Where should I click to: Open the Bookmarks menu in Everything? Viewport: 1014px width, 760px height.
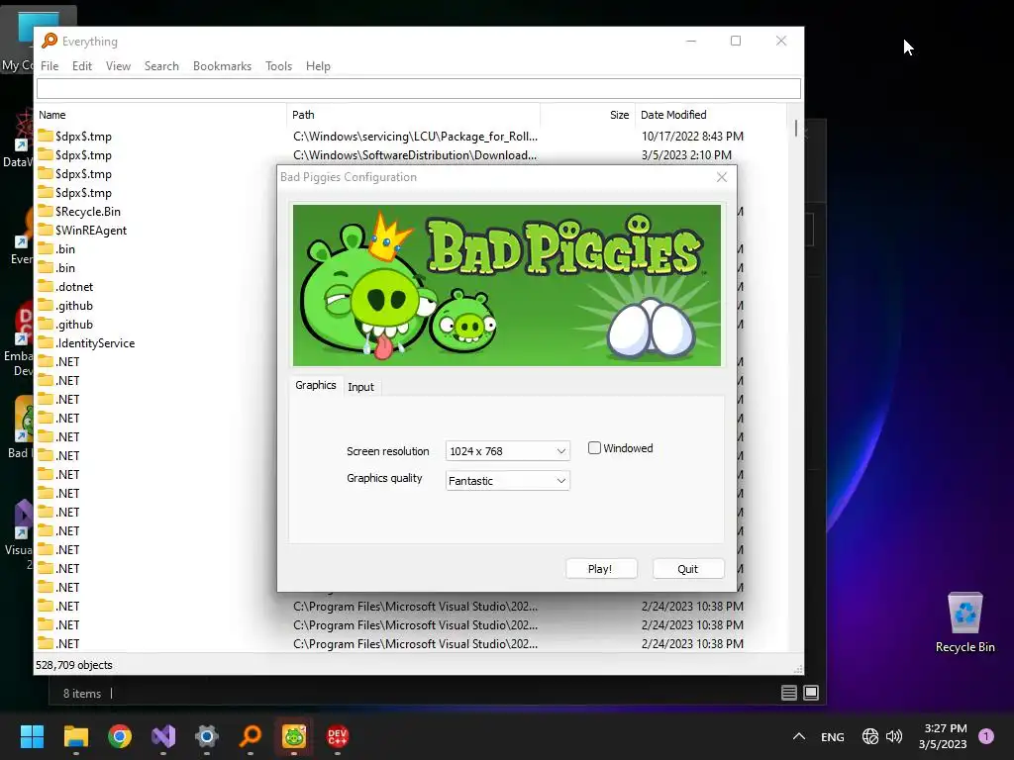point(222,66)
